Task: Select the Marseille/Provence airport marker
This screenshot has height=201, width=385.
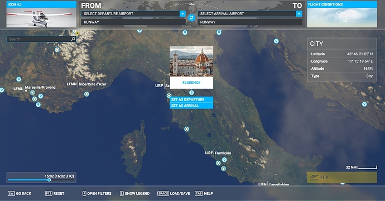Action: pyautogui.click(x=32, y=93)
